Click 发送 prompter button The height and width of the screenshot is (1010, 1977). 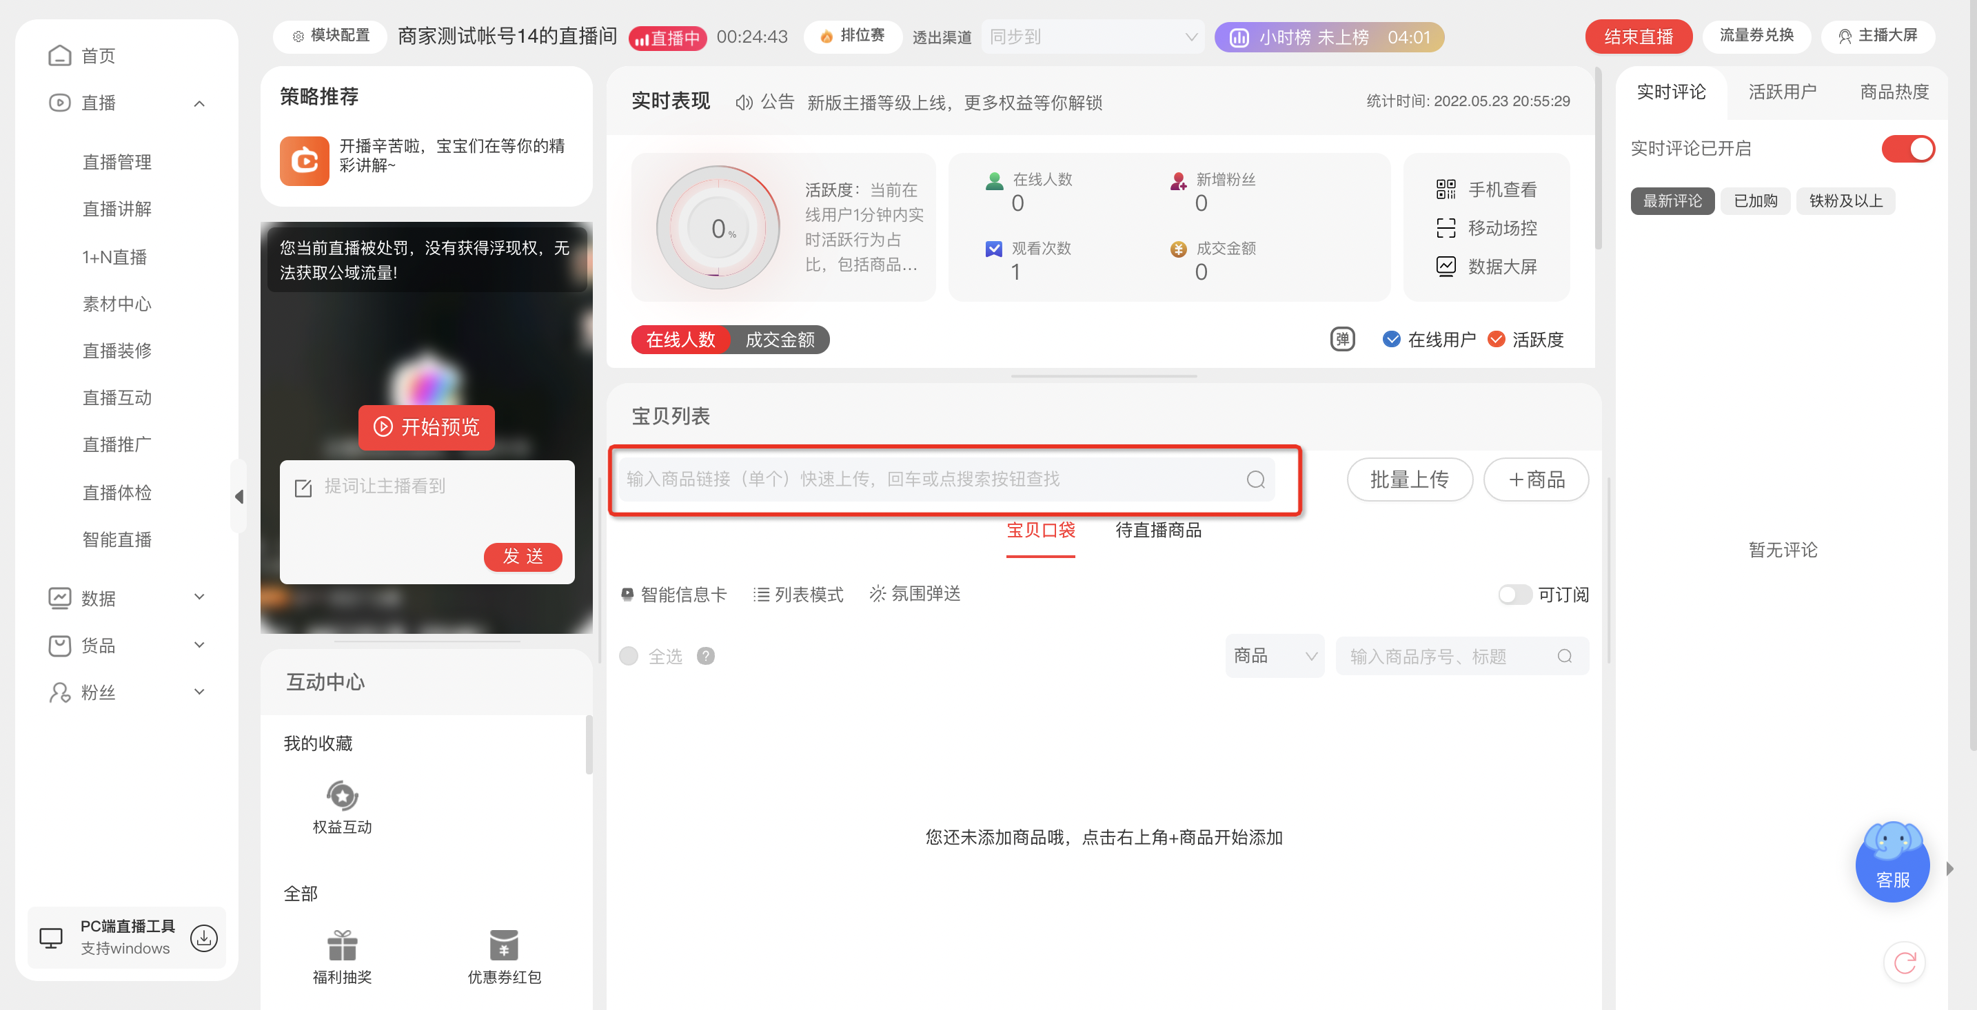(523, 557)
